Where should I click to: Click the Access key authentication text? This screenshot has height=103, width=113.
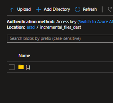point(66,22)
